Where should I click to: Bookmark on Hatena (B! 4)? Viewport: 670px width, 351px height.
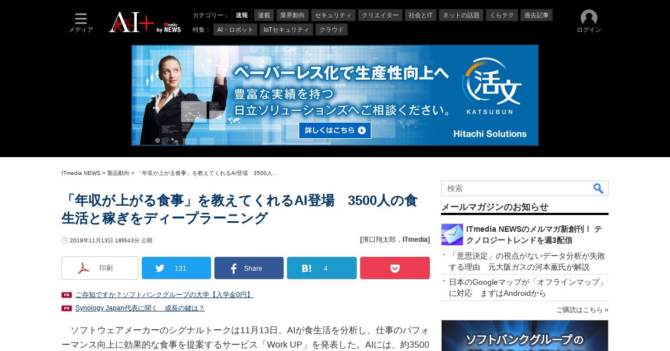(322, 268)
